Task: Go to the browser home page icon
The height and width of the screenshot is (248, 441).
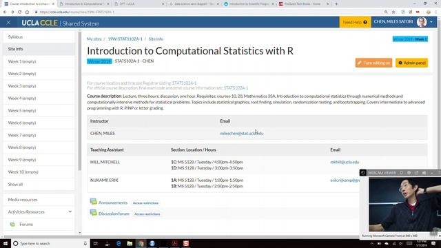Action: 27,12
